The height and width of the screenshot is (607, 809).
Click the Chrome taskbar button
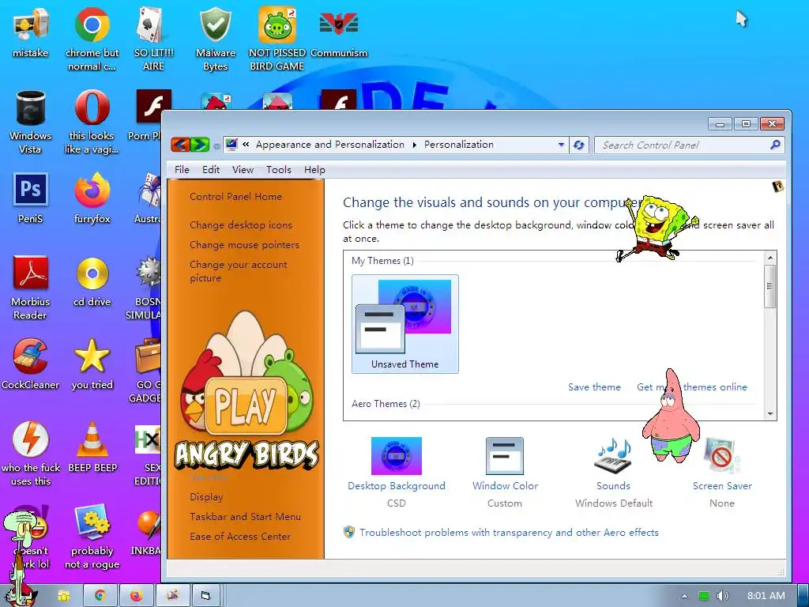[100, 596]
